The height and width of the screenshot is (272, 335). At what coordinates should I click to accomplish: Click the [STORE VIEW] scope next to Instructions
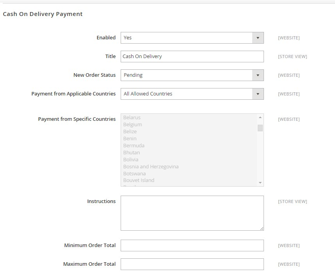tap(292, 201)
